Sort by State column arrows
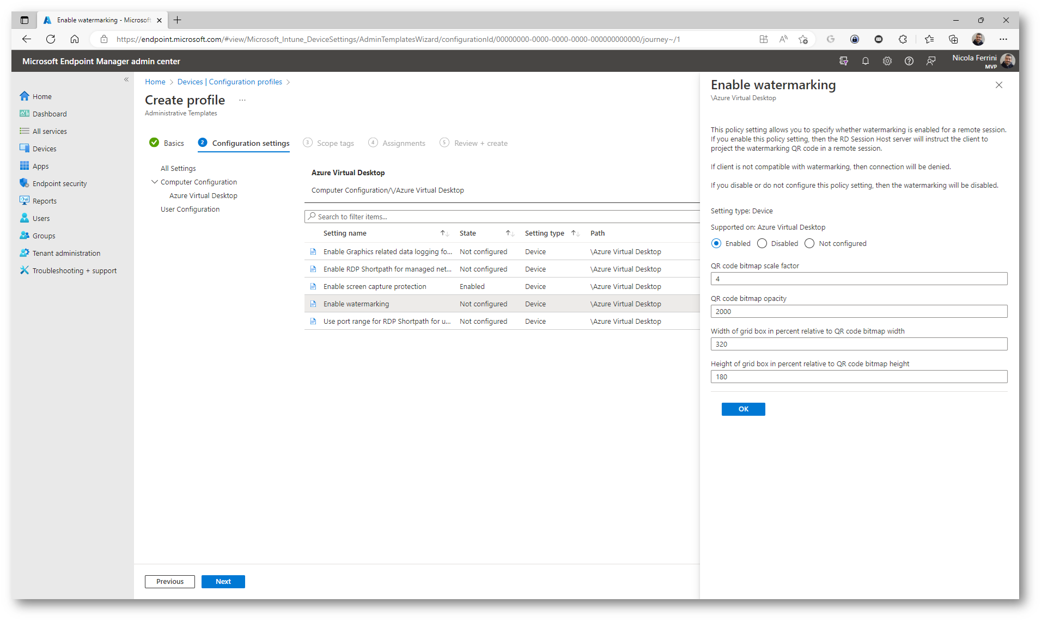The height and width of the screenshot is (622, 1042). [x=510, y=233]
